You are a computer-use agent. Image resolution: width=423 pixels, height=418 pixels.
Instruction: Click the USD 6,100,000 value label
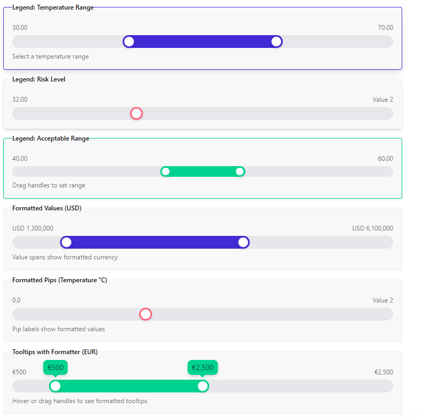coord(372,228)
